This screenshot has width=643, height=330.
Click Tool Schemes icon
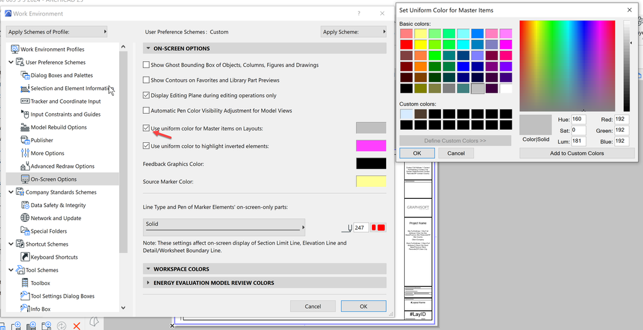tap(20, 270)
